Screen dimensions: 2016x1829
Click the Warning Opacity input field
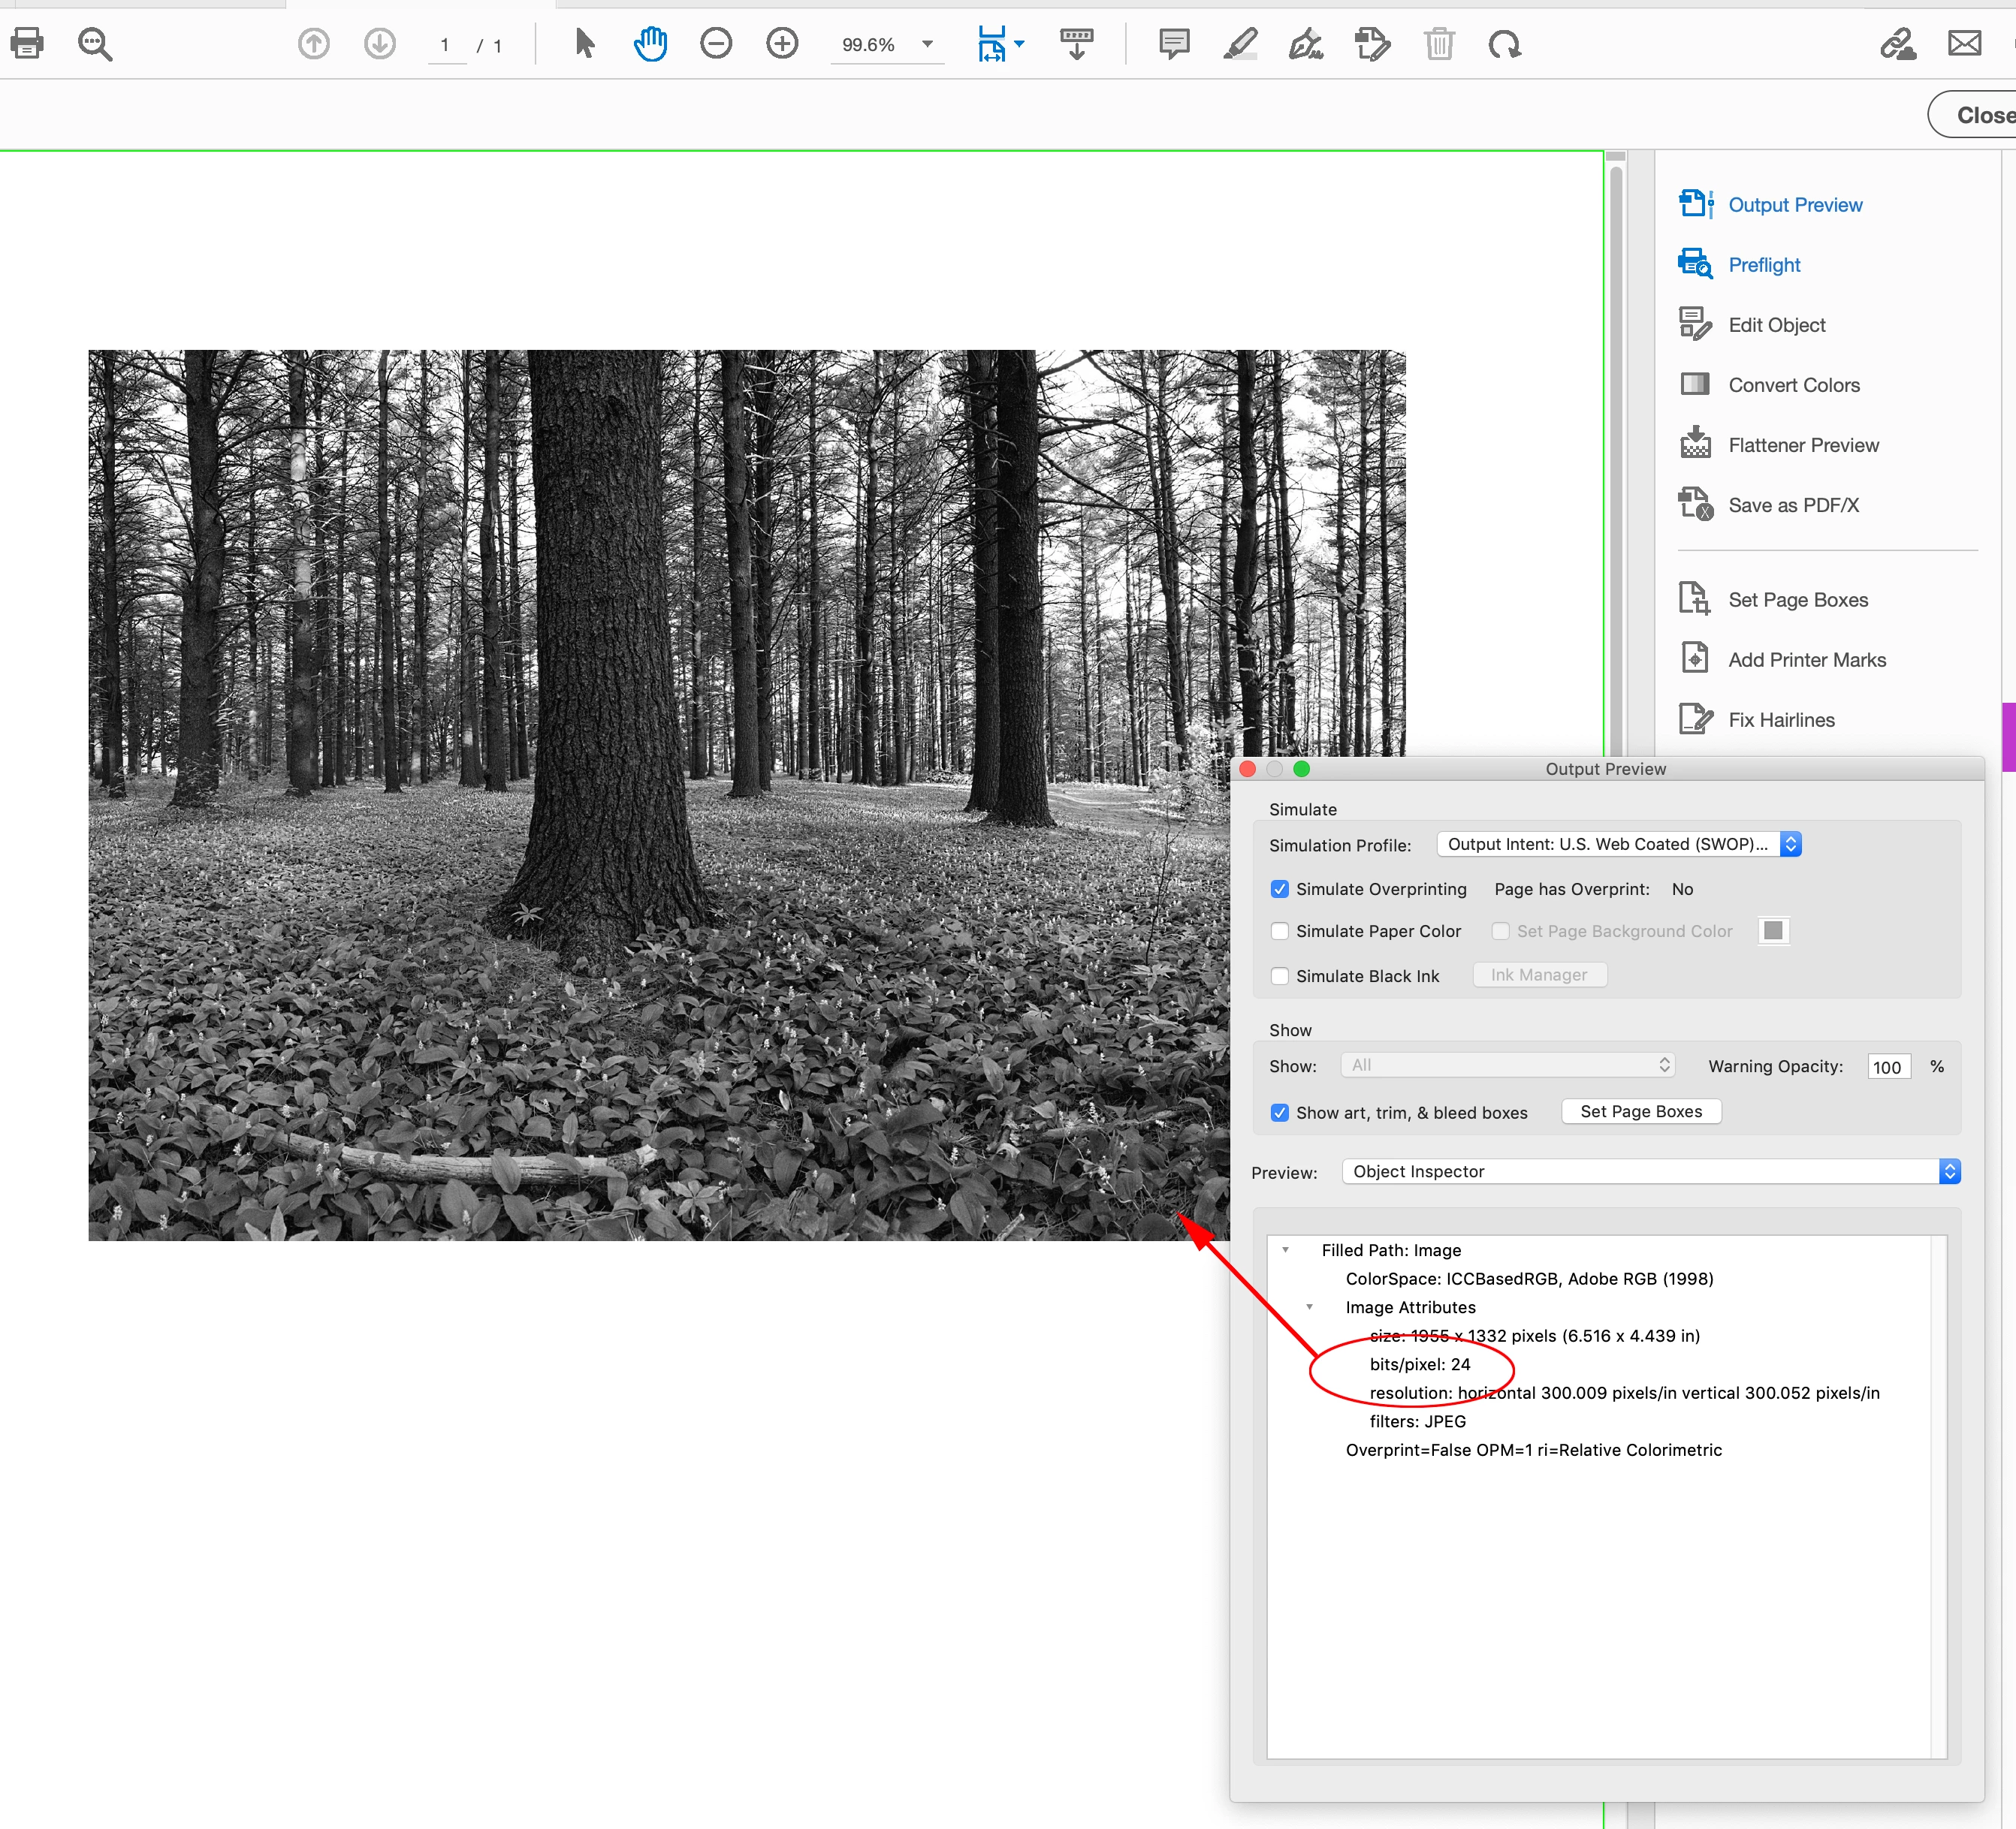click(x=1887, y=1066)
